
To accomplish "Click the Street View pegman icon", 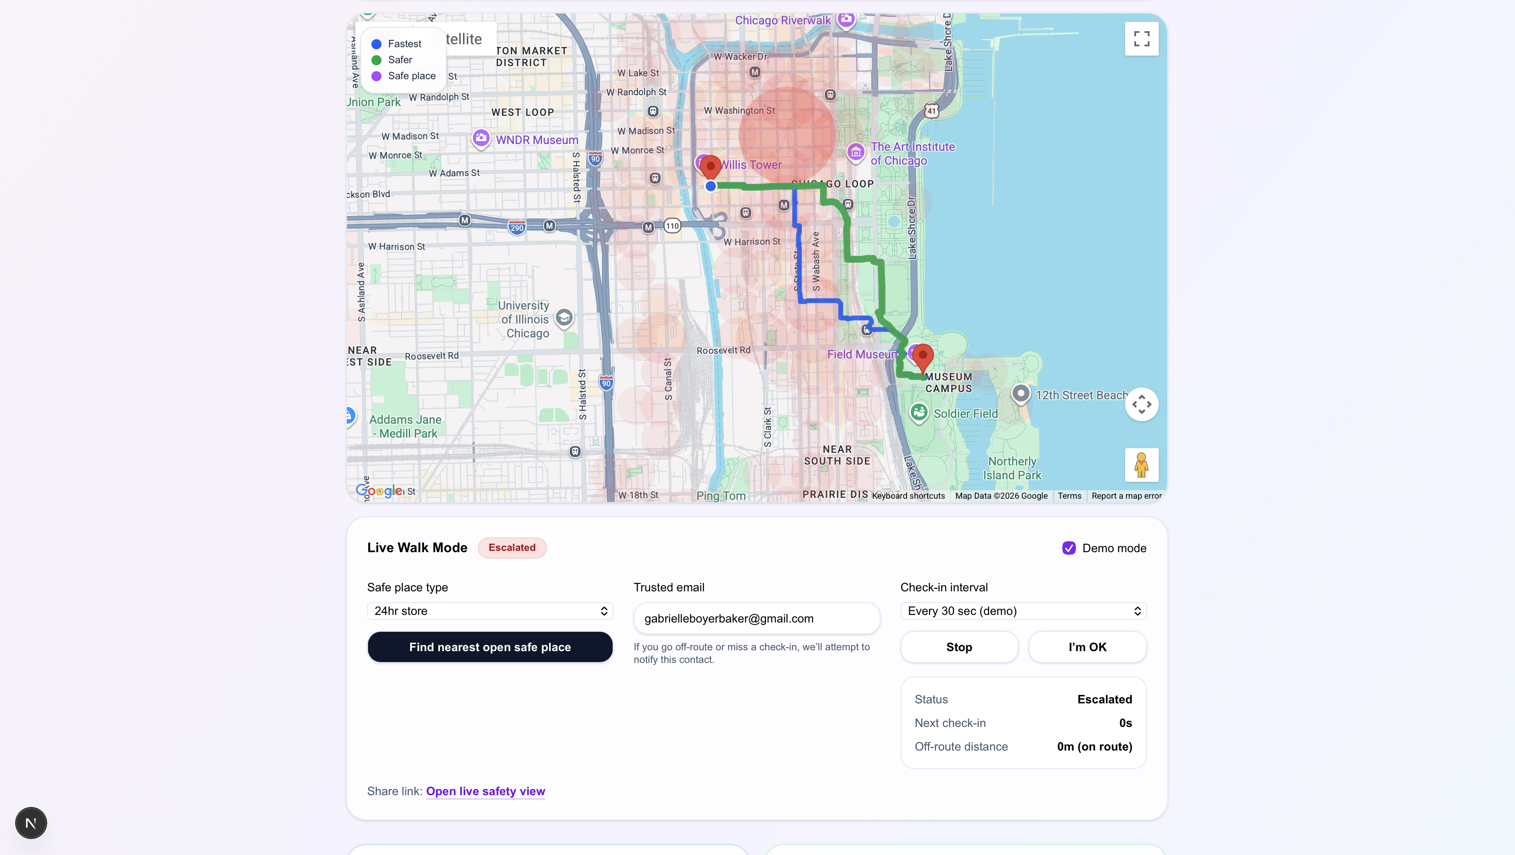I will (1141, 465).
